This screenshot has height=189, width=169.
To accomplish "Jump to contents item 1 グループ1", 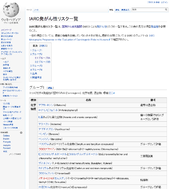I will coord(36,50).
